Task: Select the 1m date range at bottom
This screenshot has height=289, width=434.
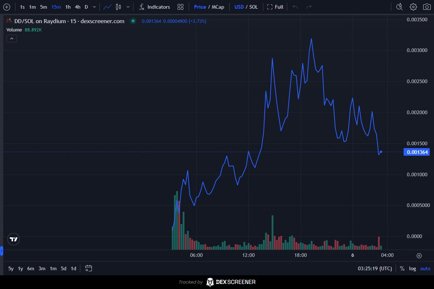Action: tap(53, 268)
